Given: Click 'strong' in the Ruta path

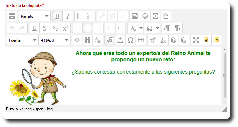Looking at the screenshot, I should click(27, 109).
